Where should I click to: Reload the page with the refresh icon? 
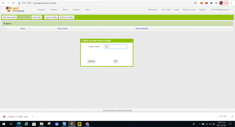pyautogui.click(x=13, y=3)
